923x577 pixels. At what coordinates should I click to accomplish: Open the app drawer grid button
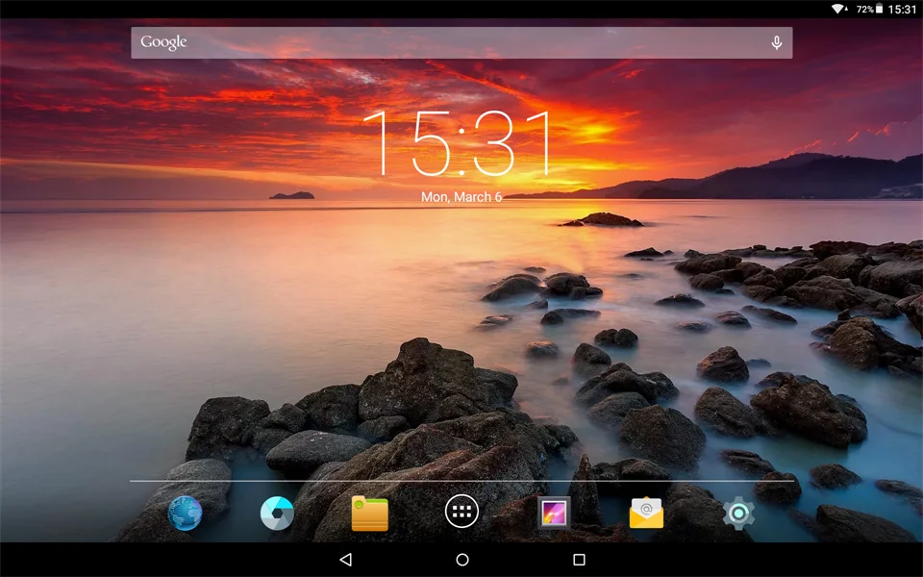click(x=461, y=512)
